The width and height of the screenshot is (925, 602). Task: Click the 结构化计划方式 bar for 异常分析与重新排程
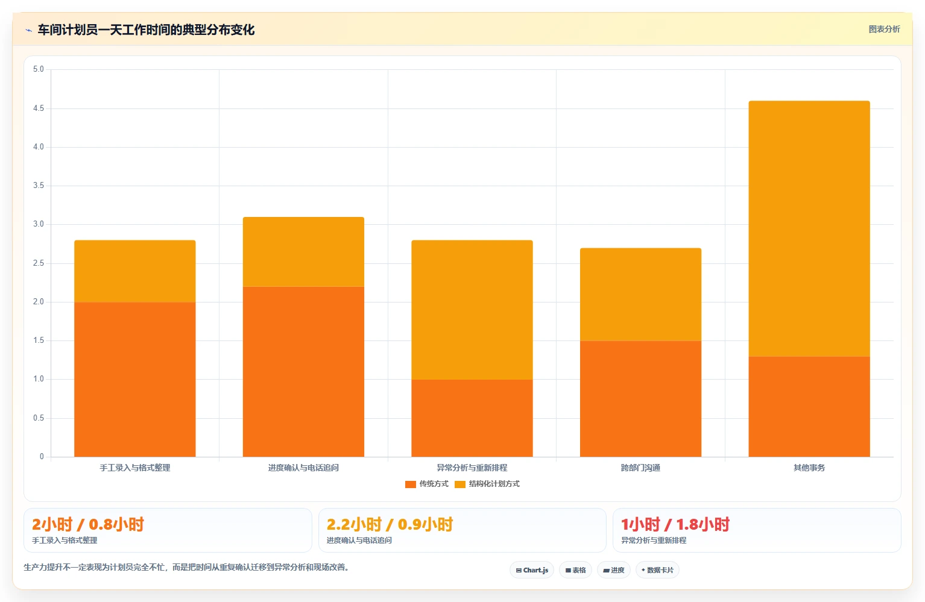[472, 310]
